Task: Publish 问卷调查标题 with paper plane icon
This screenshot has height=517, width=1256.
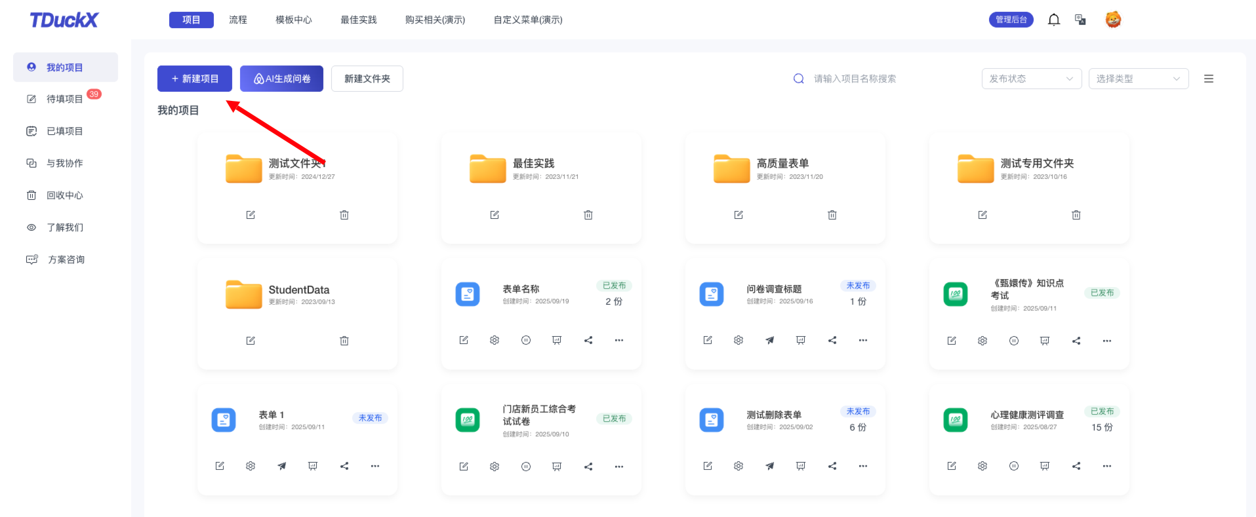Action: pos(770,340)
